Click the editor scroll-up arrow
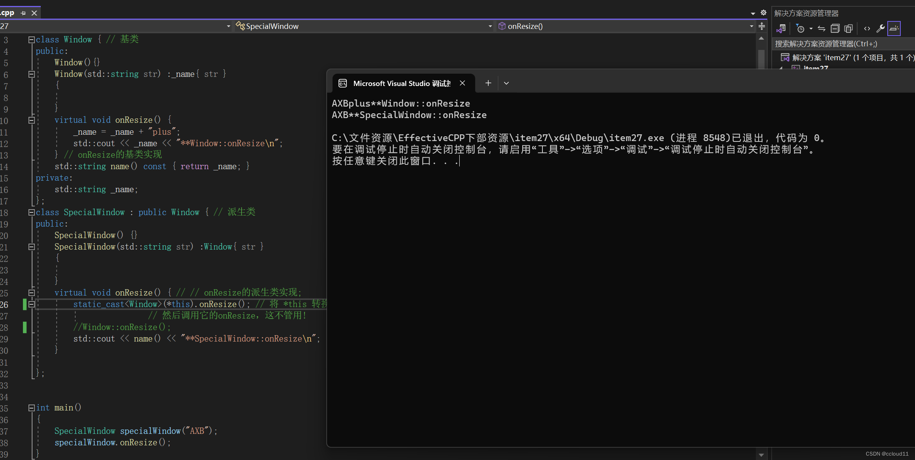Image resolution: width=915 pixels, height=460 pixels. (x=761, y=38)
